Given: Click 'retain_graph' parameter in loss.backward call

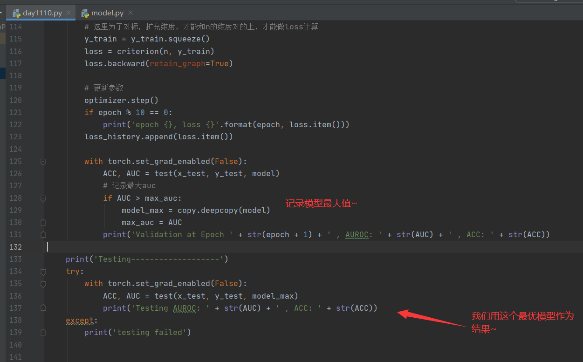Looking at the screenshot, I should (x=177, y=63).
